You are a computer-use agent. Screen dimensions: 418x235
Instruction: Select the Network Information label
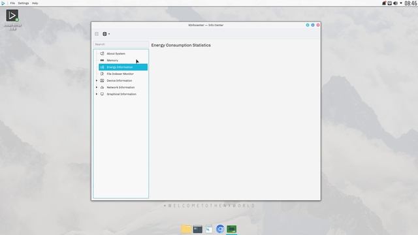click(120, 87)
